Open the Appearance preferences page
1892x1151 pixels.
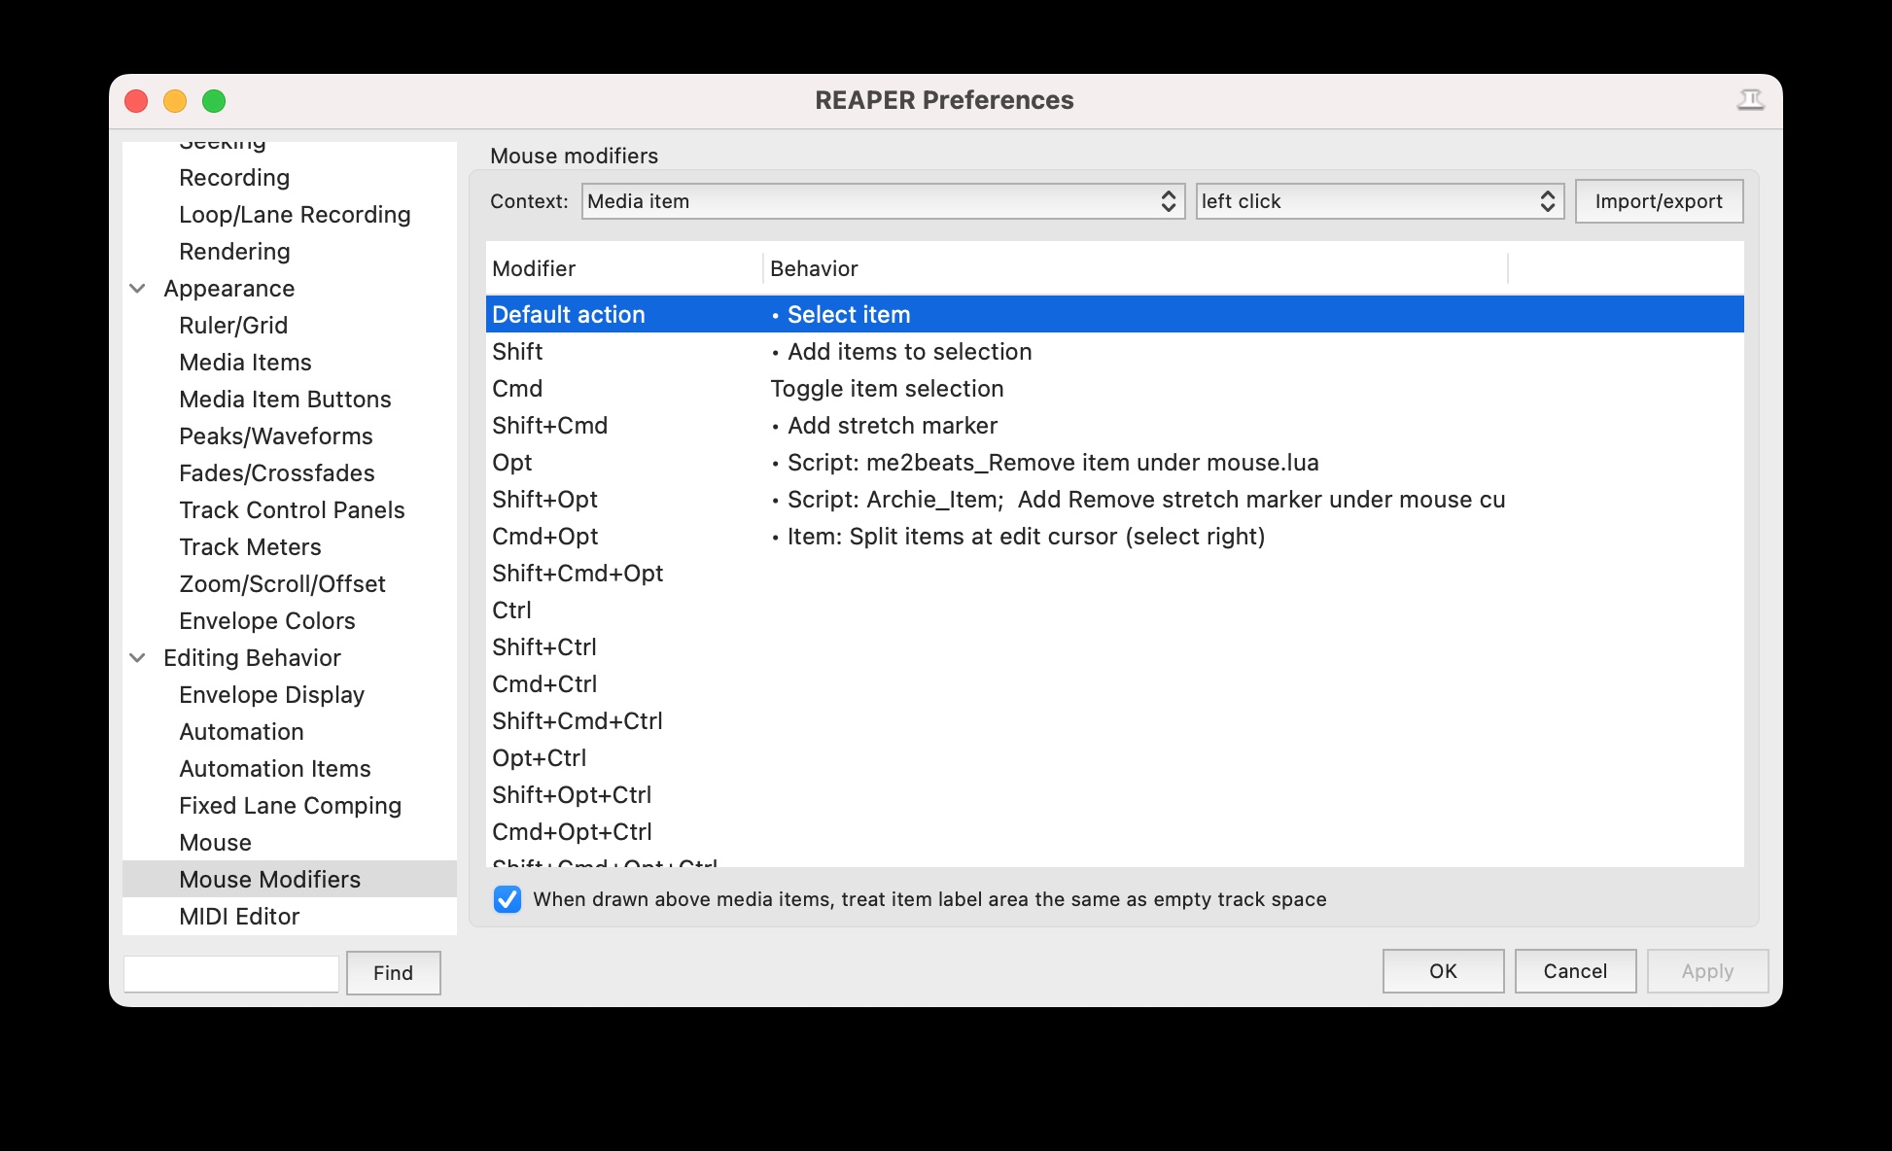[228, 289]
